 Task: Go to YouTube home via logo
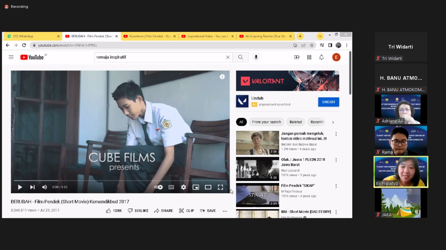32,57
